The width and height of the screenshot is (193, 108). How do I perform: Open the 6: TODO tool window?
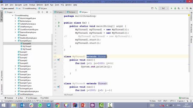[44, 98]
